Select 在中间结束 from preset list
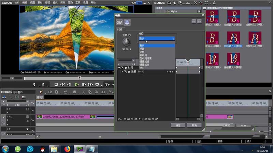 146,58
